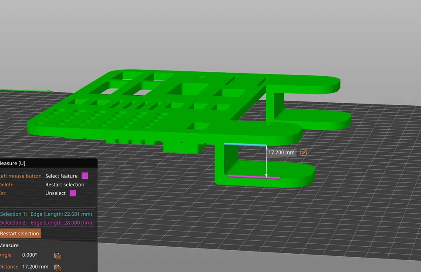The image size is (421, 272).
Task: Click the Select feature label text
Action: [x=61, y=176]
